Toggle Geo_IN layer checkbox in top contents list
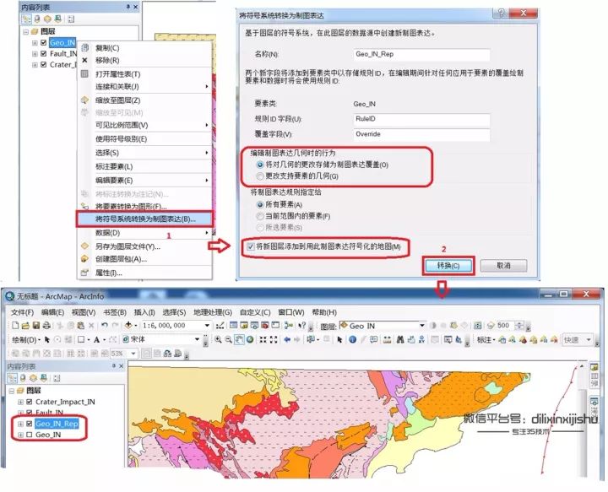Image resolution: width=608 pixels, height=492 pixels. tap(43, 42)
